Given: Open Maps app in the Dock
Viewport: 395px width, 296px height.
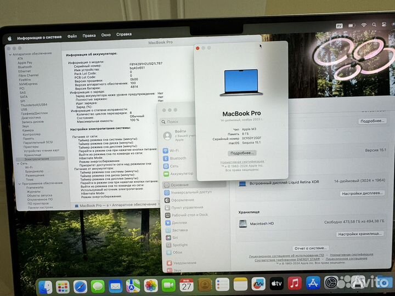Looking at the screenshot, I should 133,286.
